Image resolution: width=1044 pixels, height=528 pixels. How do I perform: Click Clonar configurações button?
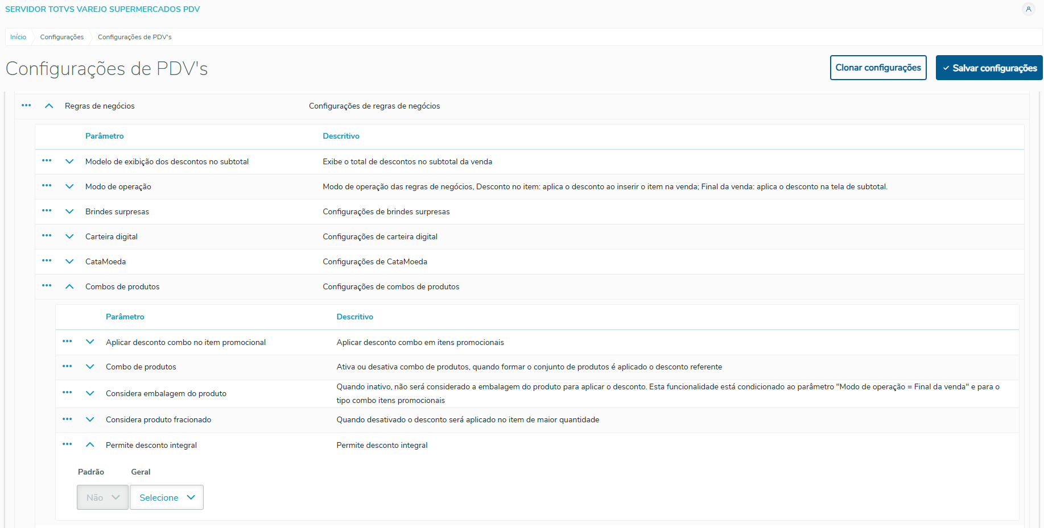click(x=878, y=68)
